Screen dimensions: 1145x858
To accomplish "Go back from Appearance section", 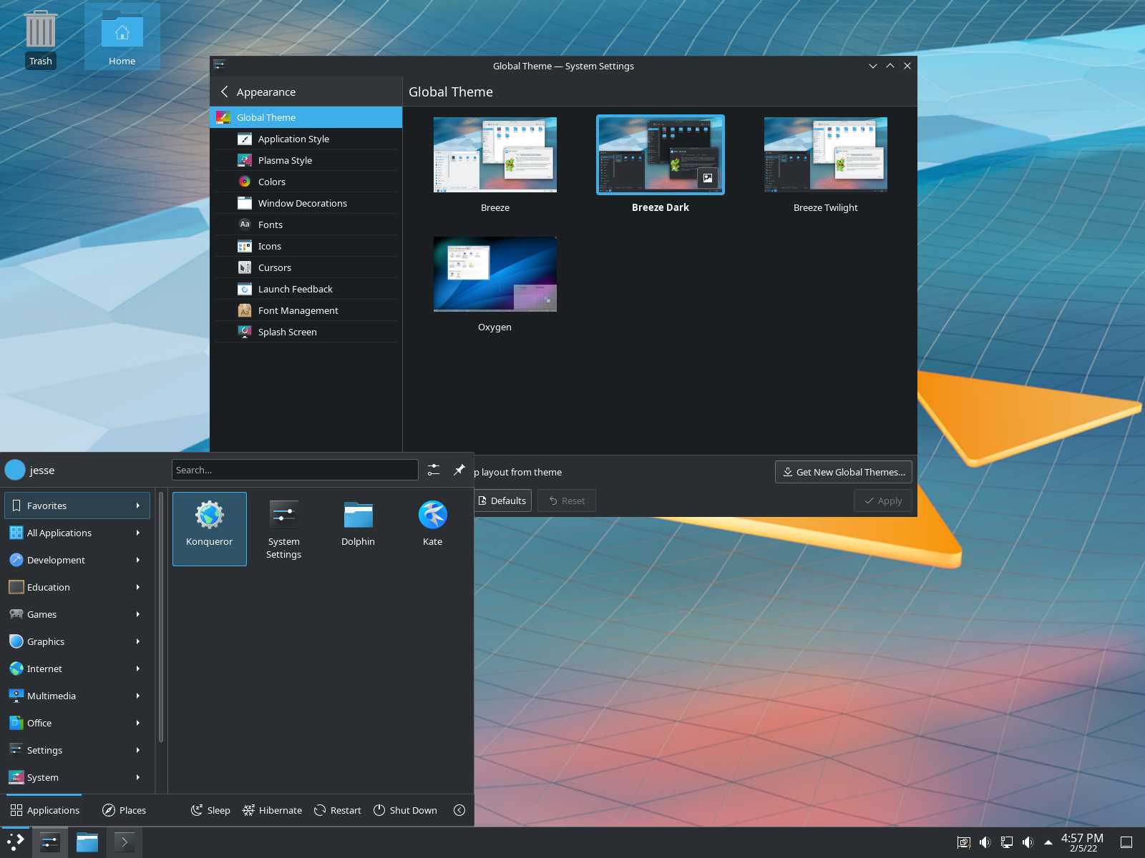I will (225, 92).
